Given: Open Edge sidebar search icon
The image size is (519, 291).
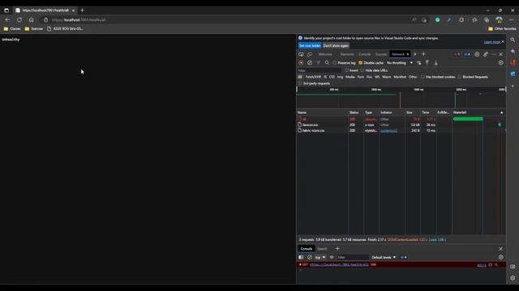Looking at the screenshot, I should tap(513, 40).
